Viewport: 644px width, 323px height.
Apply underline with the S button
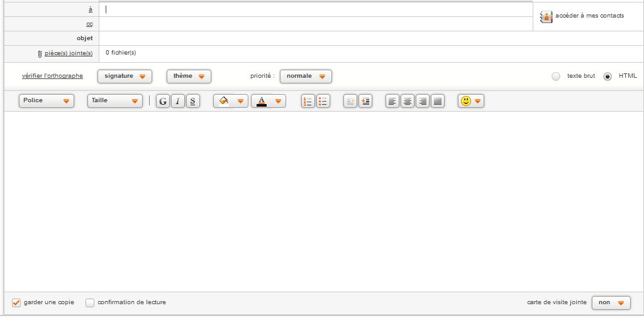pyautogui.click(x=193, y=101)
